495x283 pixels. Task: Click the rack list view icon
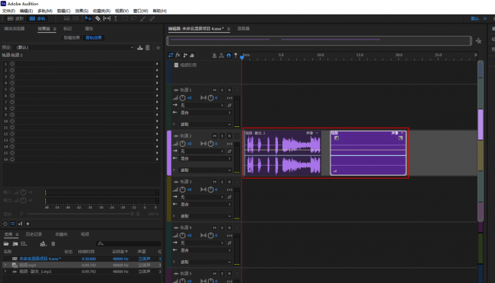coord(12,224)
